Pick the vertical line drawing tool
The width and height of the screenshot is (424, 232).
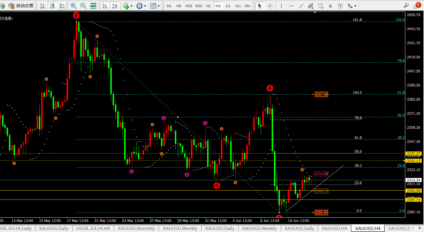click(281, 6)
